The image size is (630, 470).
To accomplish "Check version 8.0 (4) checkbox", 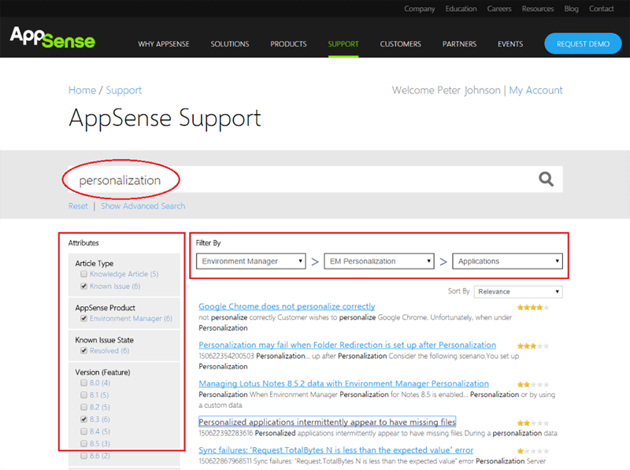I will [84, 383].
